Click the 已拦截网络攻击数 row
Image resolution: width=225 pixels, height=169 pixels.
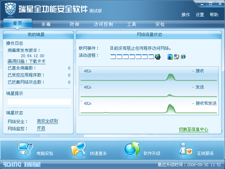(39, 82)
